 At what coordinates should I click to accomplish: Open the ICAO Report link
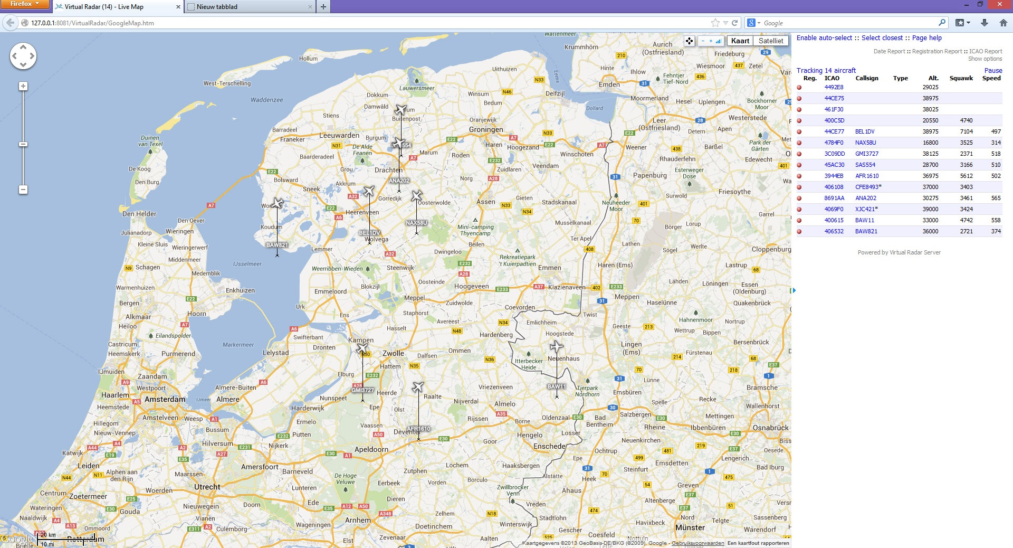(x=986, y=51)
